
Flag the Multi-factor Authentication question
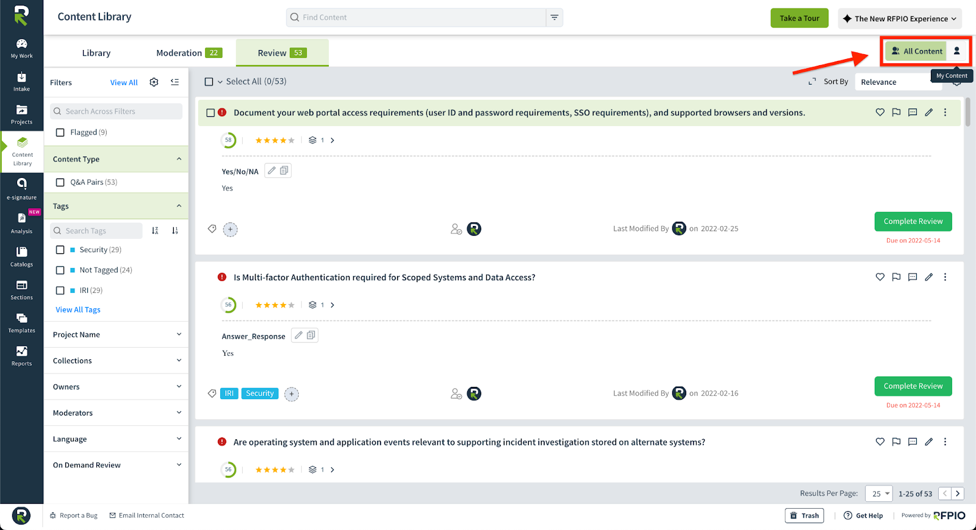pyautogui.click(x=896, y=277)
